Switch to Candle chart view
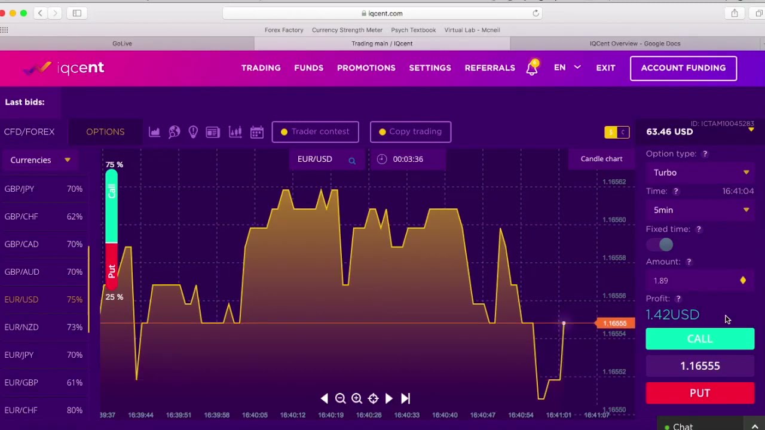 [601, 159]
